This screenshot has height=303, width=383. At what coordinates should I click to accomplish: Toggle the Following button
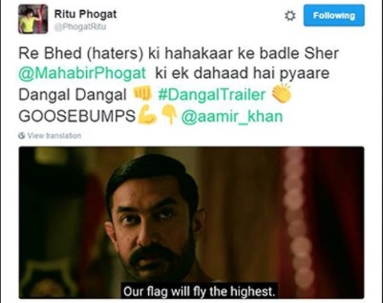[334, 15]
